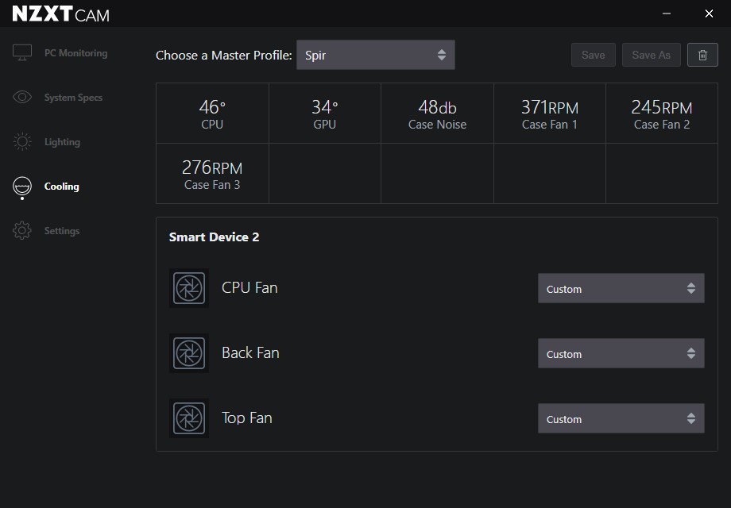Click the Save As button

651,55
